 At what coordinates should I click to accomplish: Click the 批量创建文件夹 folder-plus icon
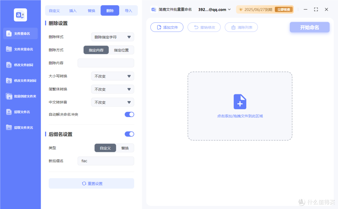click(x=9, y=96)
